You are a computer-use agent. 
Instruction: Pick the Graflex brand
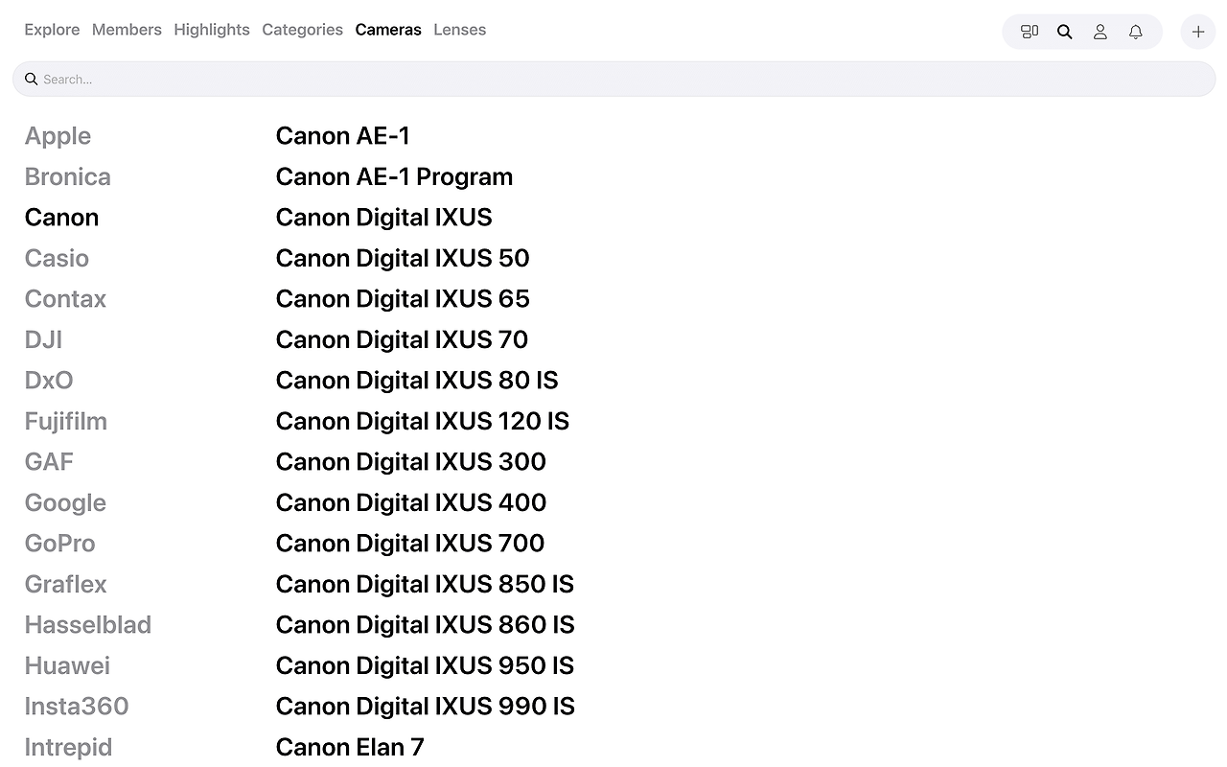(65, 584)
